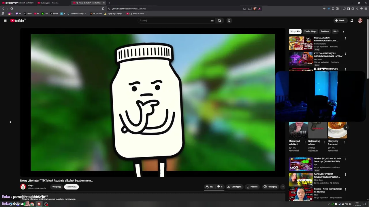Image resolution: width=369 pixels, height=207 pixels.
Task: Open the Leo AI sparkle icon
Action: 357,9
